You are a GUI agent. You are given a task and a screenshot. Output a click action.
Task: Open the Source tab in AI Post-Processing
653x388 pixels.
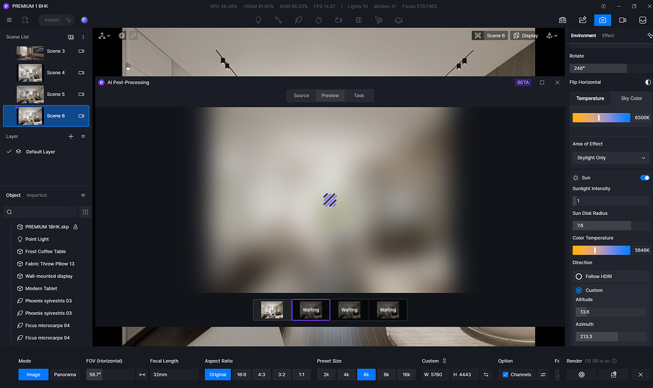300,95
